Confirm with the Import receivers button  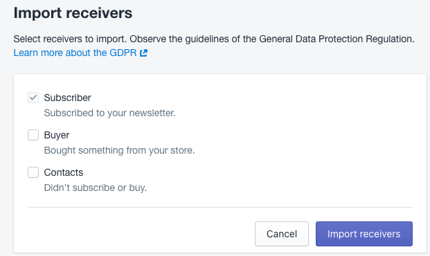(x=364, y=234)
